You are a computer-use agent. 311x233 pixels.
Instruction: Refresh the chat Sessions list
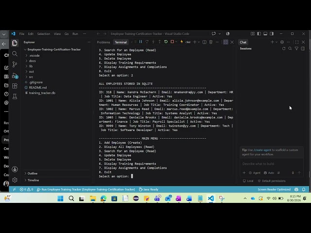click(284, 49)
